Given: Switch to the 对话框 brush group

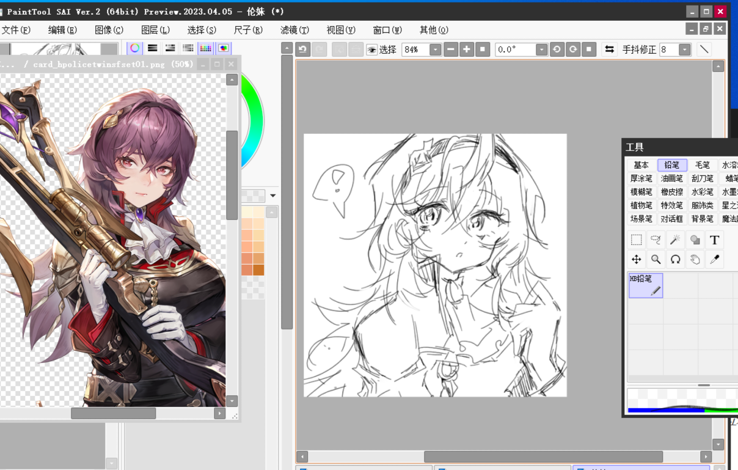Looking at the screenshot, I should (672, 219).
